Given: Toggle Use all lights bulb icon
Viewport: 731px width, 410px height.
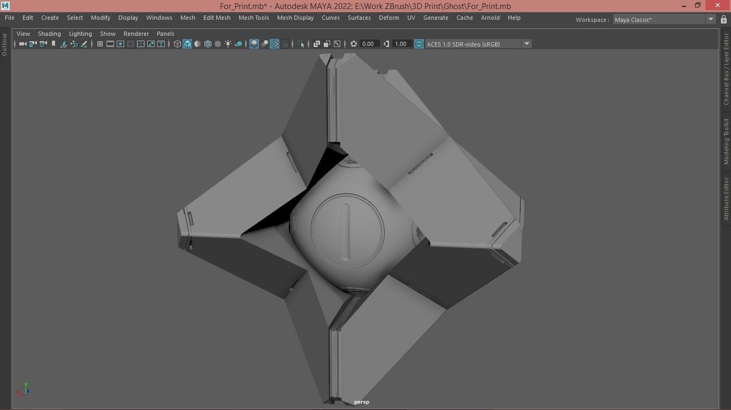Looking at the screenshot, I should coord(228,44).
